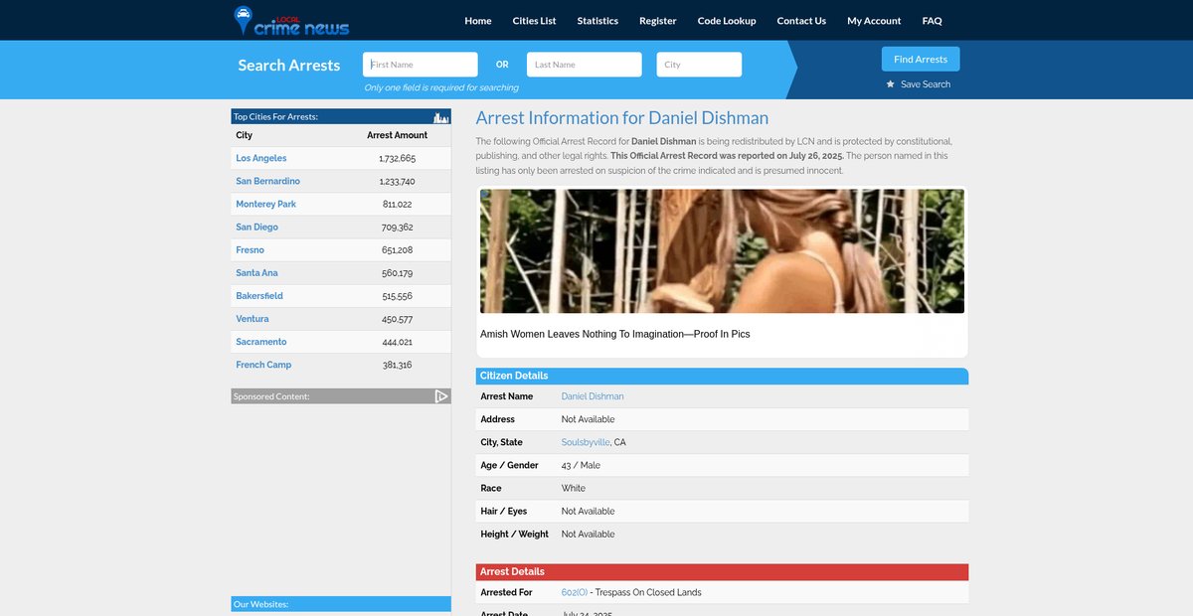The width and height of the screenshot is (1193, 616).
Task: Click the star icon beside Save Search
Action: pos(891,84)
